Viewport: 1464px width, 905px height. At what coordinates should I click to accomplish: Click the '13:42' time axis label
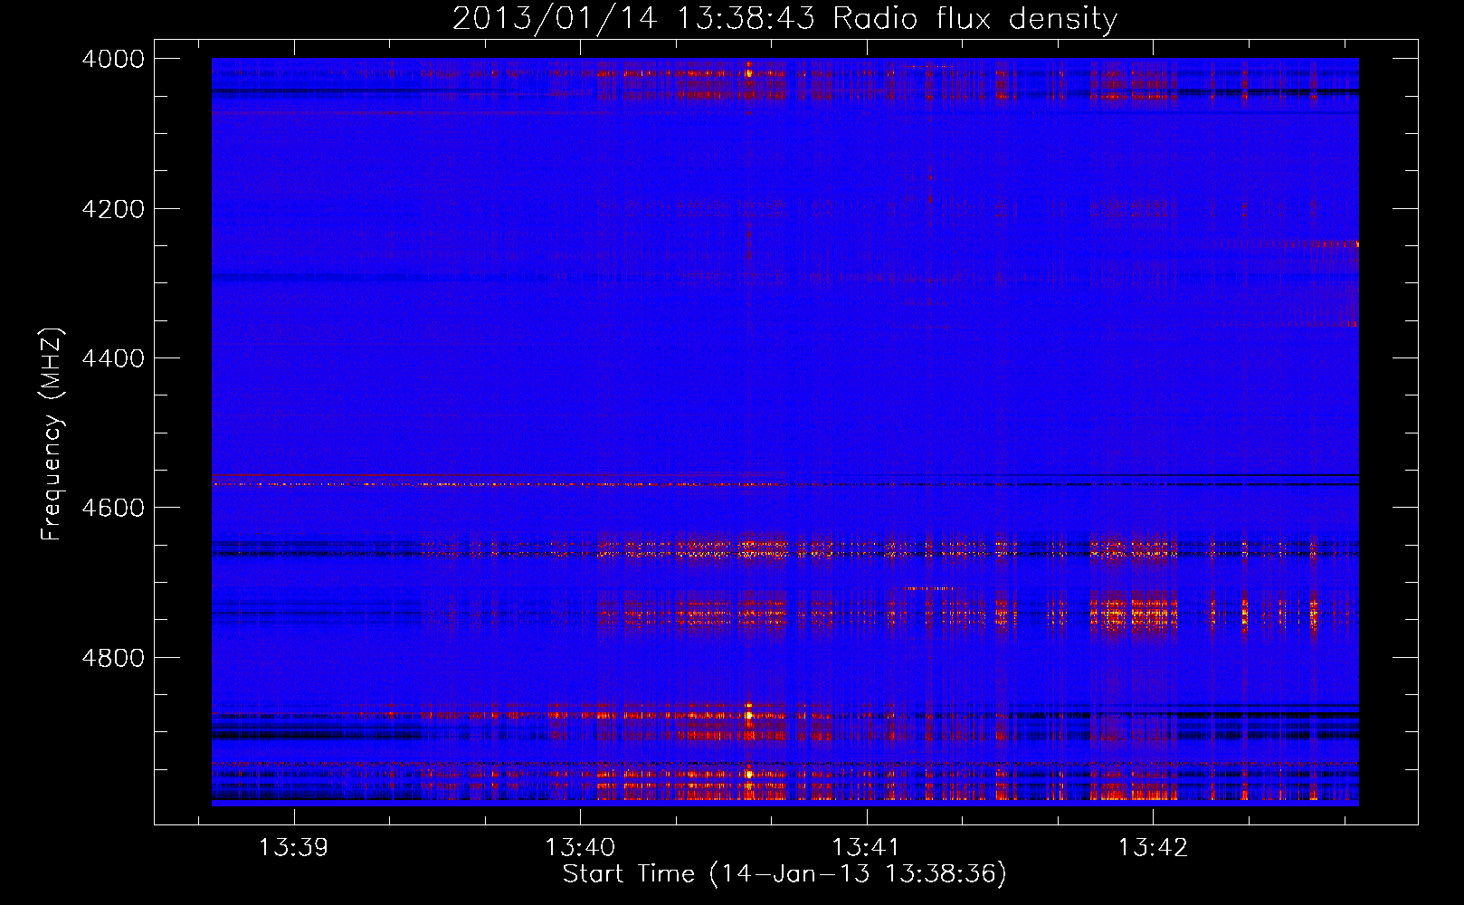pyautogui.click(x=1153, y=848)
